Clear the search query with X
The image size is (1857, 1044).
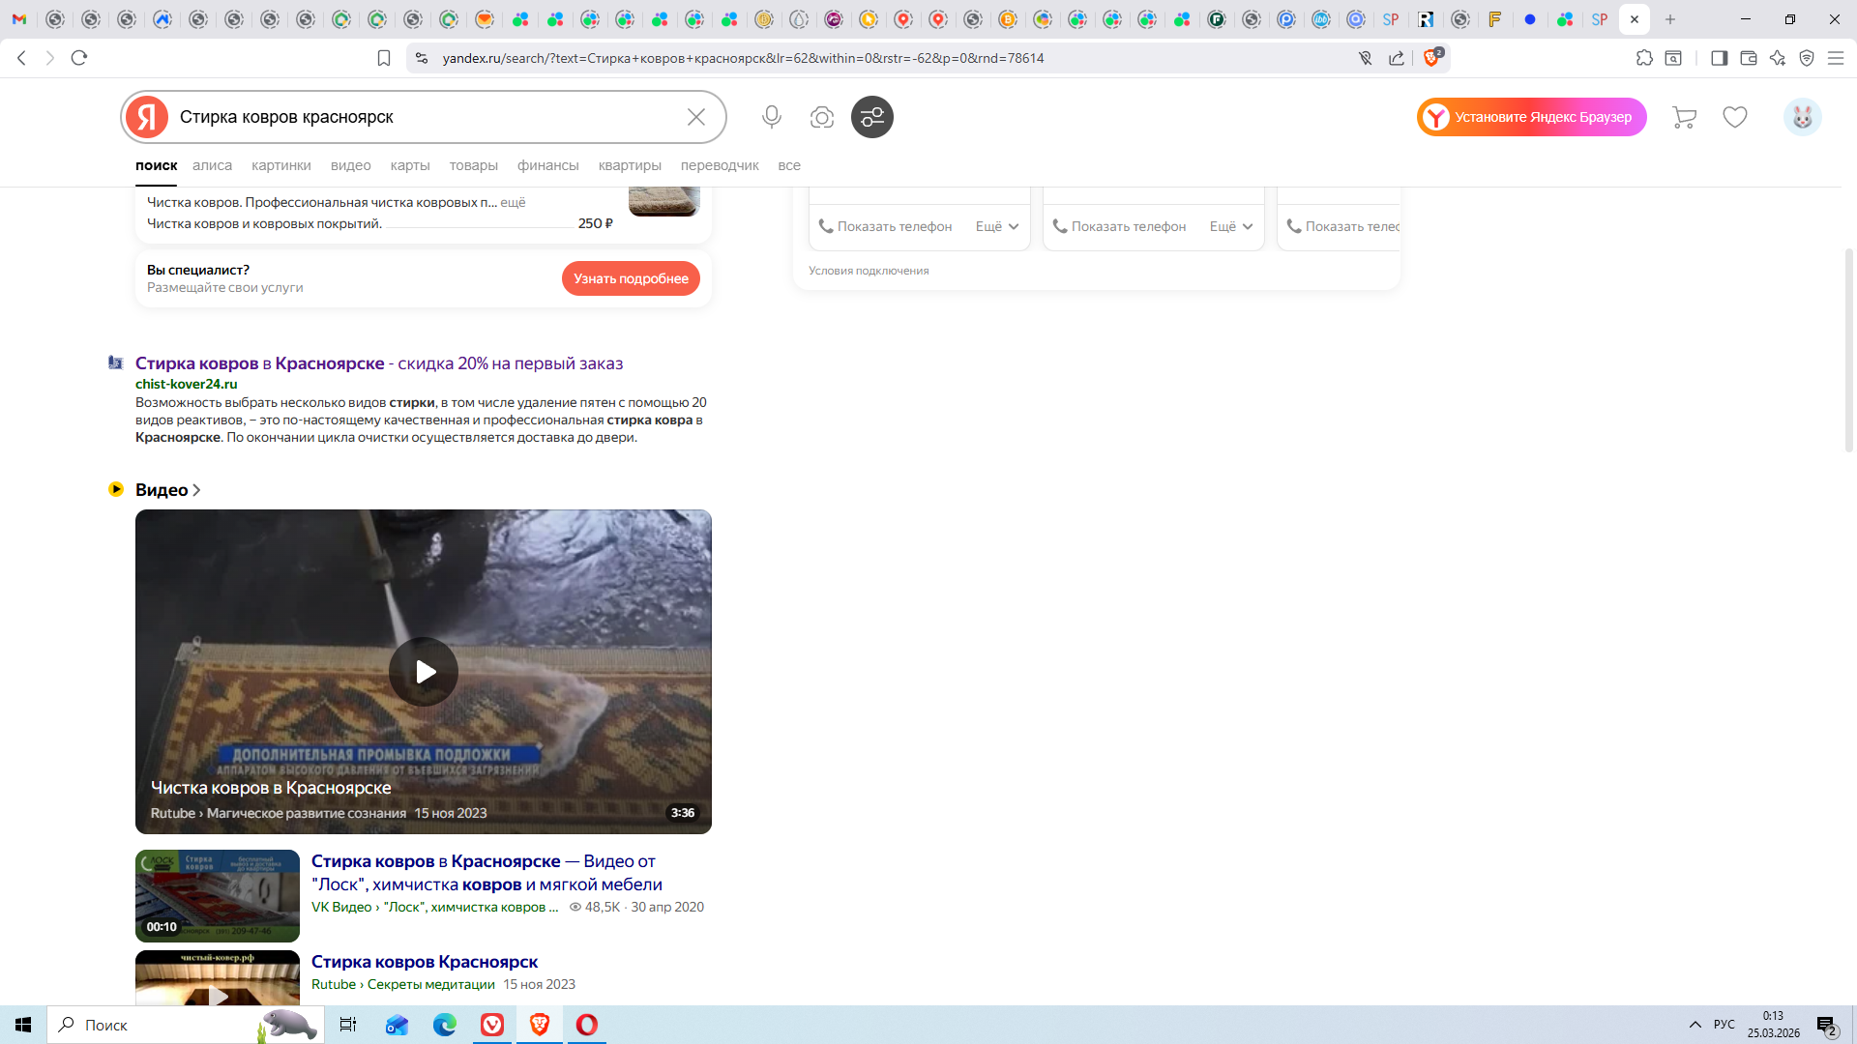pos(695,117)
